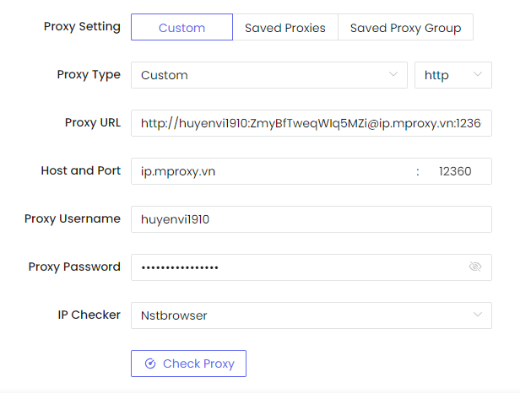Click the port field 12360

[456, 171]
